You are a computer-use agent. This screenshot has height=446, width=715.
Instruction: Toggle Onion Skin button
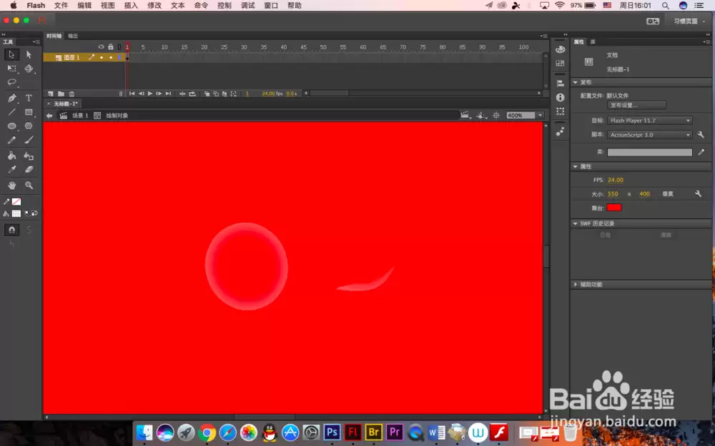[x=207, y=93]
